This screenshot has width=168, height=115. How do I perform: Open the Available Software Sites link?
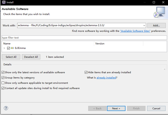coord(135,31)
